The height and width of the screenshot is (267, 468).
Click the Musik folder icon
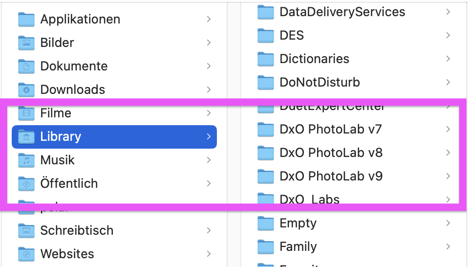[x=26, y=160]
